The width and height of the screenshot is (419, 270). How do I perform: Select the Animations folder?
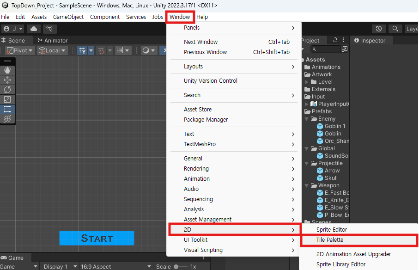[323, 67]
